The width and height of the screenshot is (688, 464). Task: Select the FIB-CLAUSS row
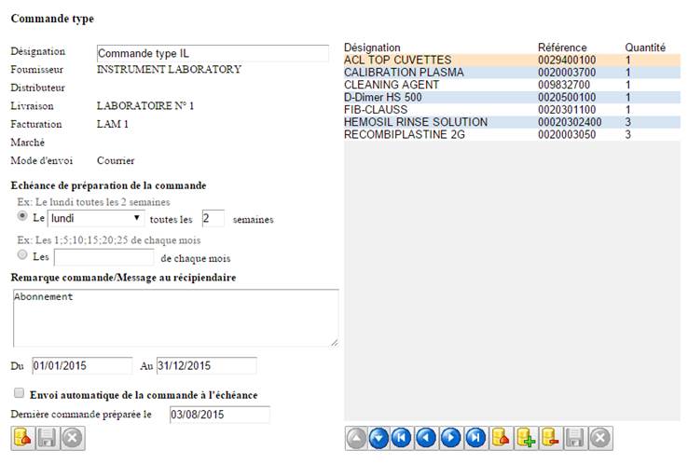512,110
